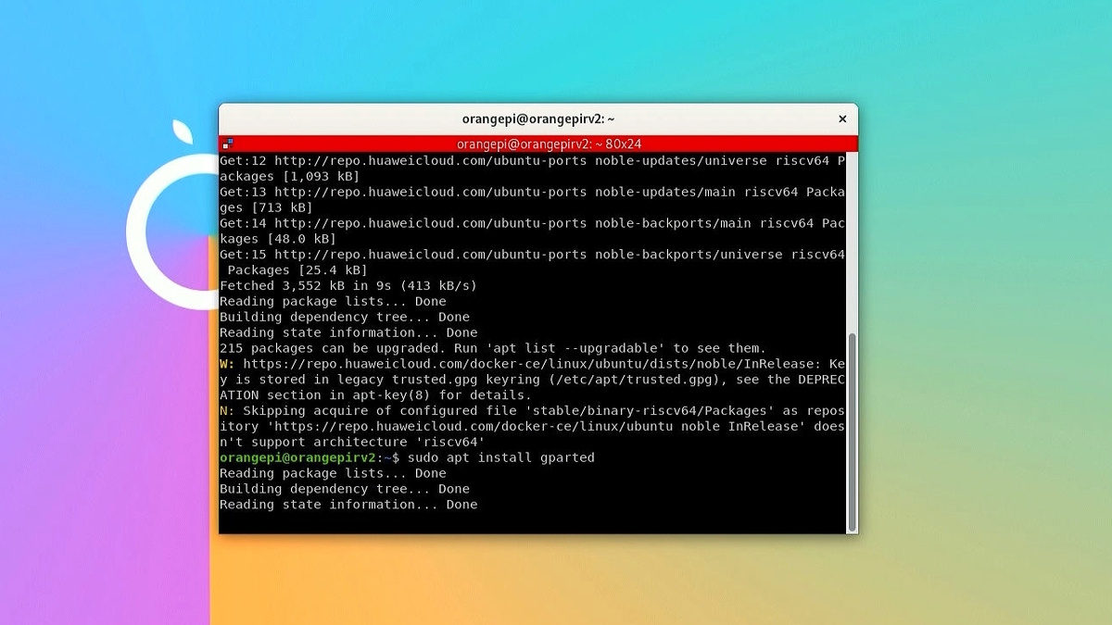Click the 'Fetched 3,552 kB in 9s' line
Viewport: 1112px width, 625px height.
(347, 285)
